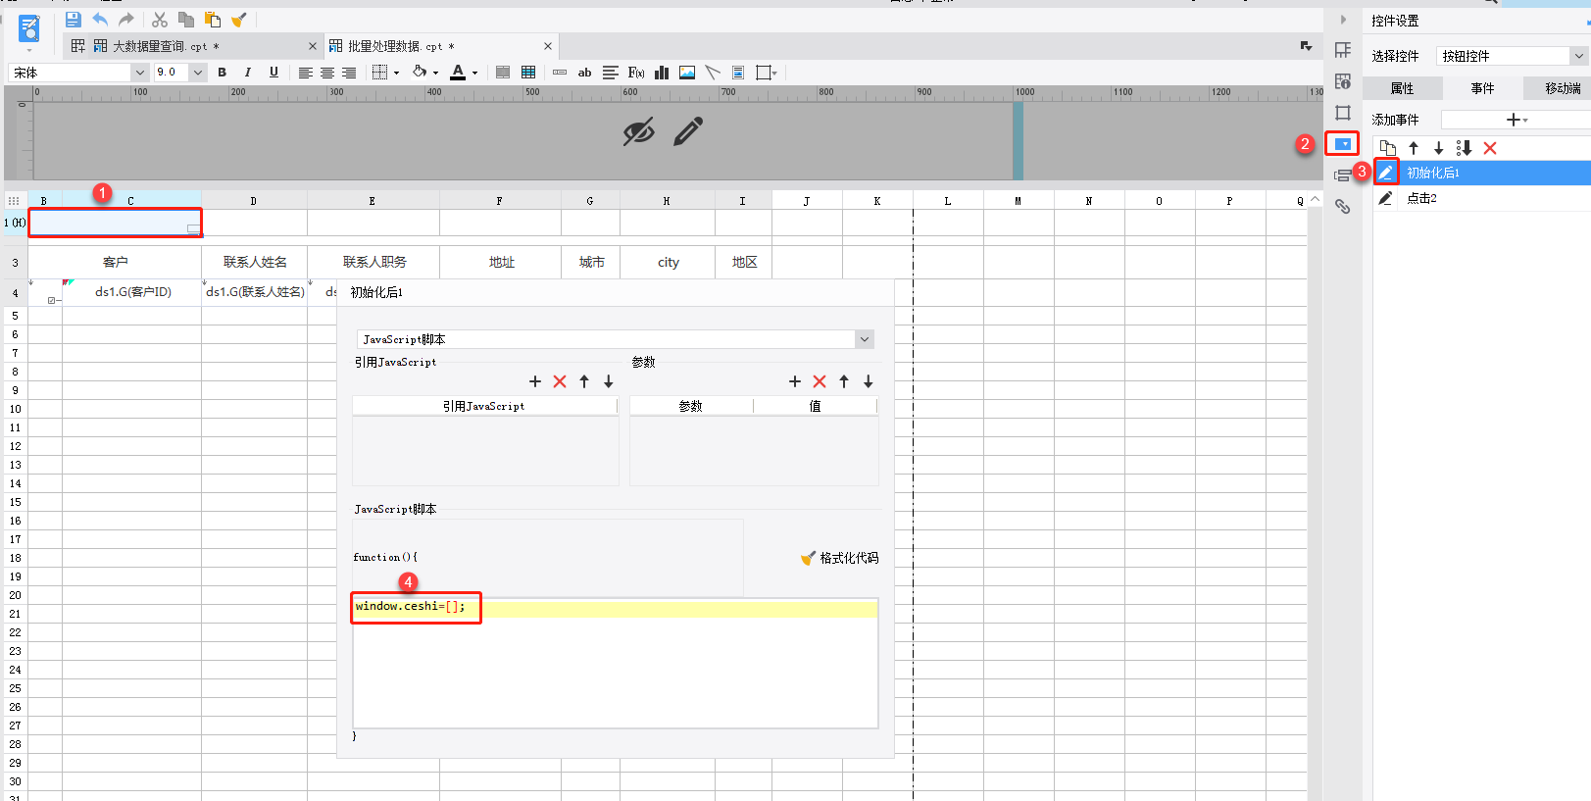Viewport: 1591px width, 801px height.
Task: Edit the 点击2 event with the pencil icon
Action: pyautogui.click(x=1385, y=198)
